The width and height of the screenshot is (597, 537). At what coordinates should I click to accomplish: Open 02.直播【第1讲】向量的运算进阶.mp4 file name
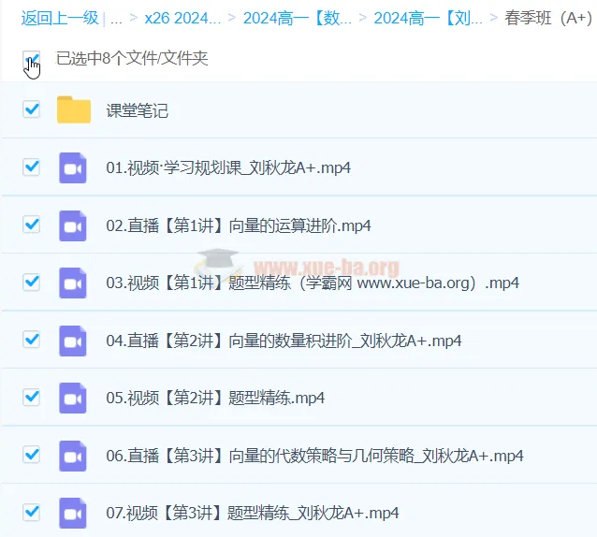pyautogui.click(x=239, y=225)
